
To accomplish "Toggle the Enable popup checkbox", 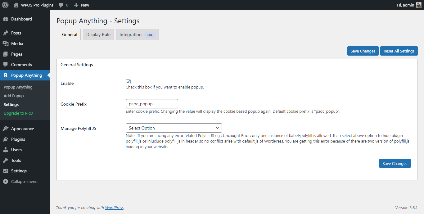I will coord(128,82).
